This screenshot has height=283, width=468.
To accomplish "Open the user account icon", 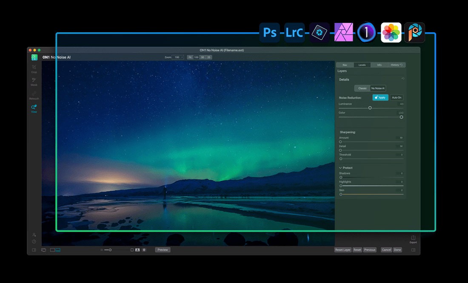I will [34, 235].
